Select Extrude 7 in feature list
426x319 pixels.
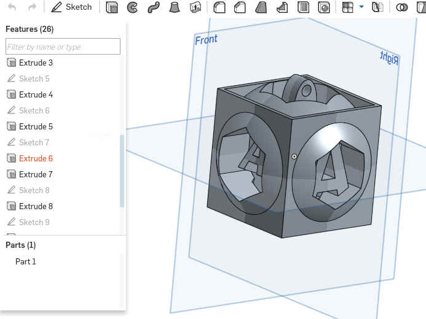tap(36, 174)
